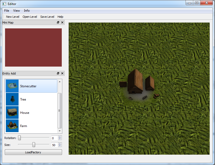Click New Level in the toolbar
The width and height of the screenshot is (215, 165).
[x=12, y=17]
